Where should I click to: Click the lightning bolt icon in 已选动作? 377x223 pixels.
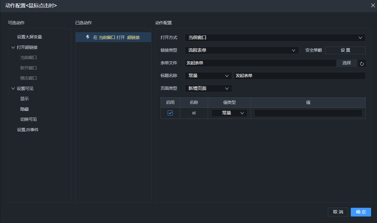pyautogui.click(x=88, y=37)
